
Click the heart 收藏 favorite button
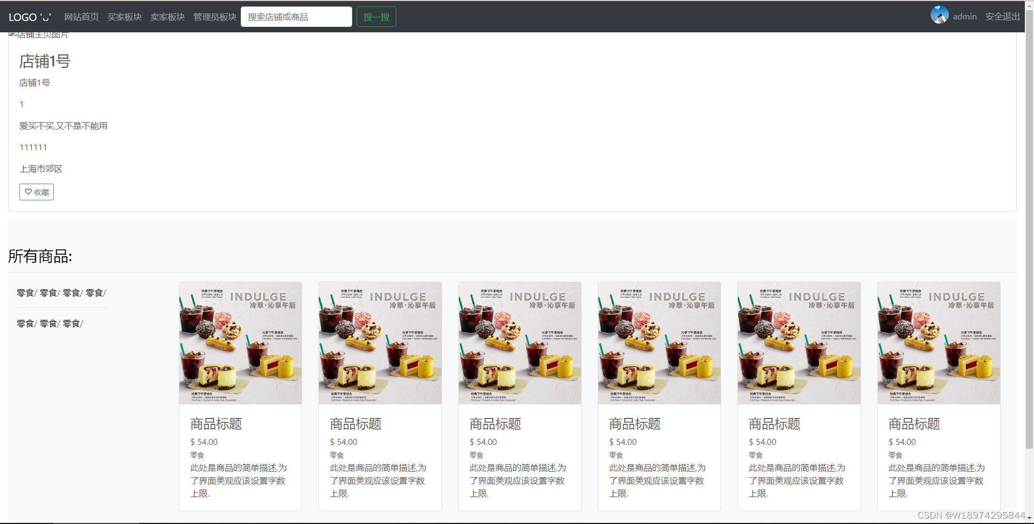37,192
